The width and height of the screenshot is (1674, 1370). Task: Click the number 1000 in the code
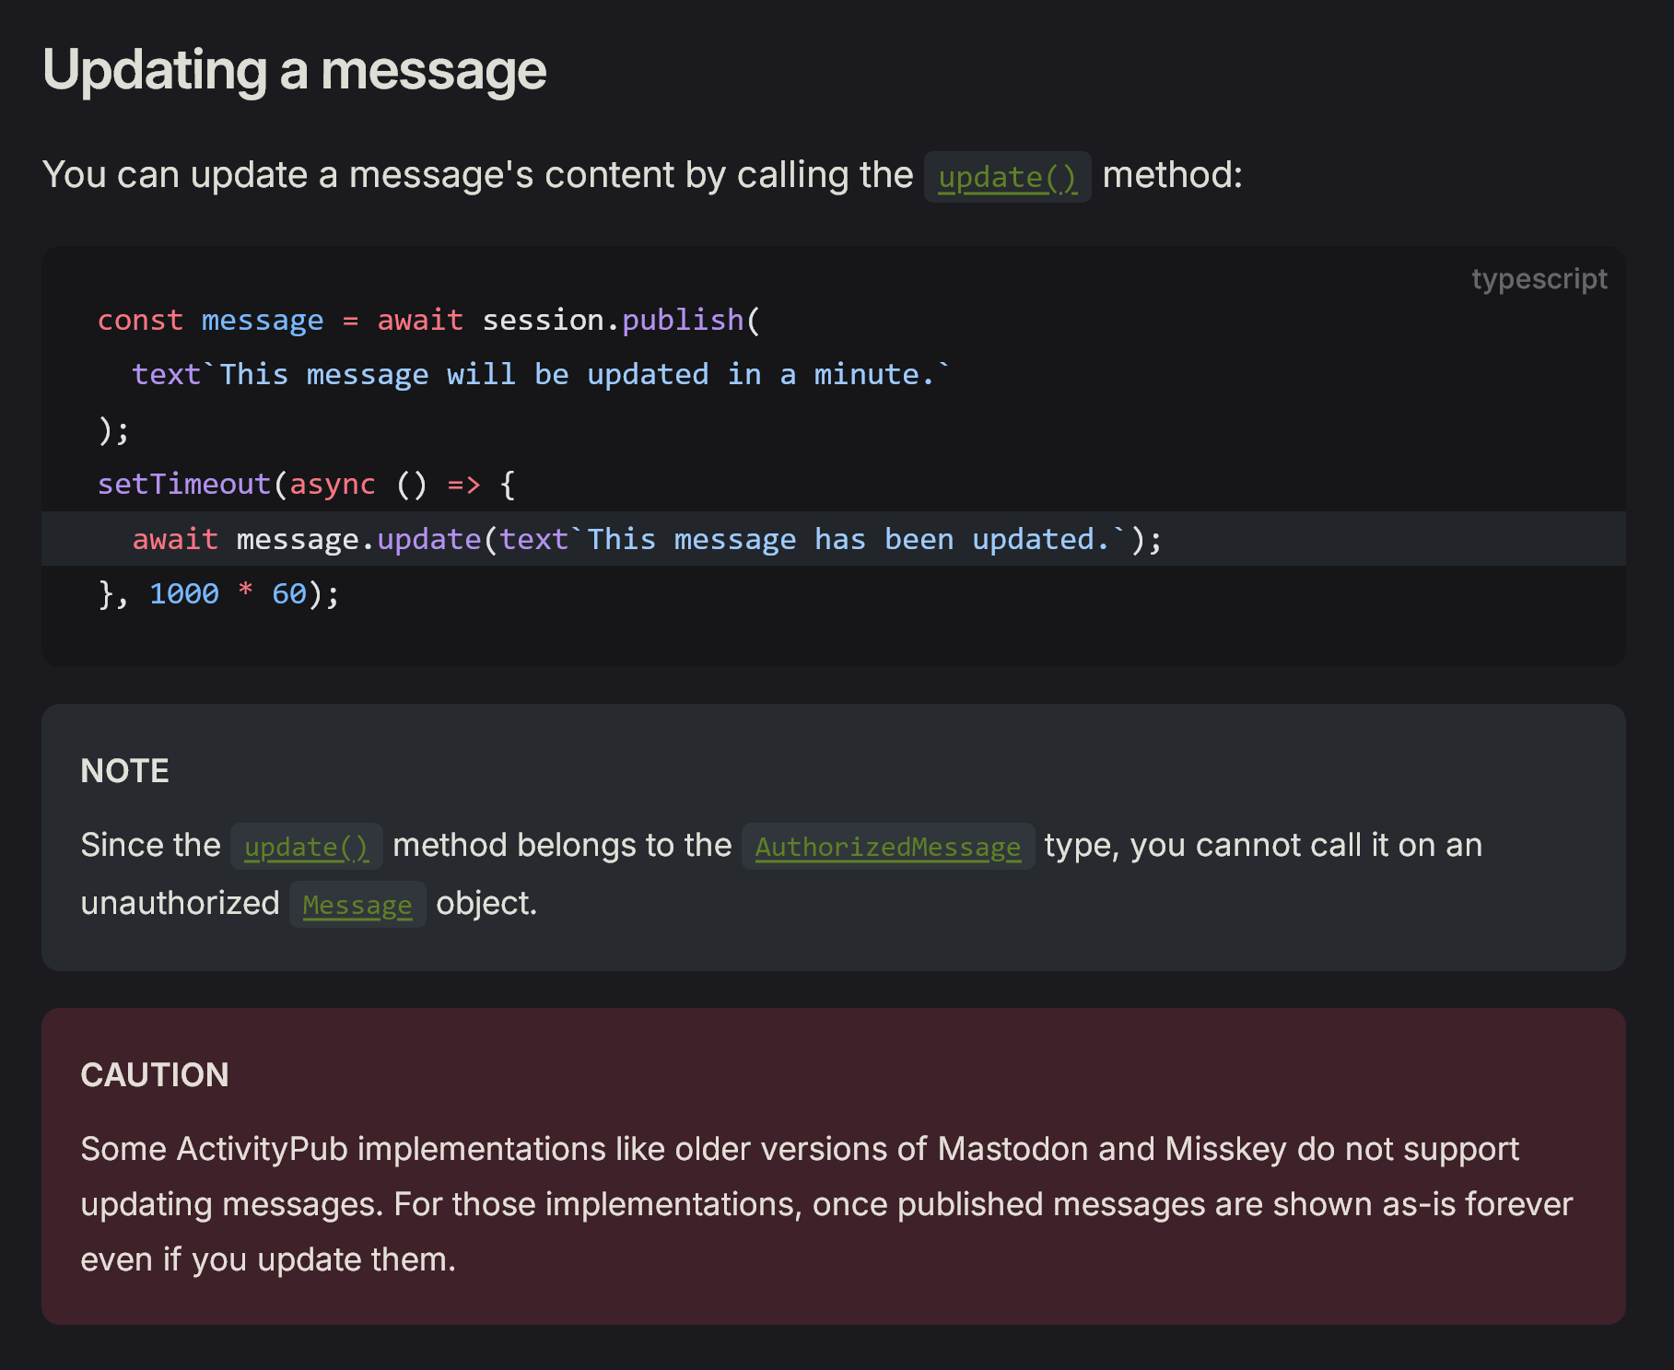coord(184,593)
